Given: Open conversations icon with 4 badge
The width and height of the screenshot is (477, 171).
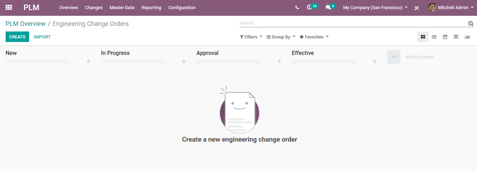Looking at the screenshot, I should tap(330, 7).
